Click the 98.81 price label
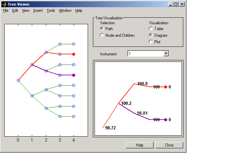 142,113
